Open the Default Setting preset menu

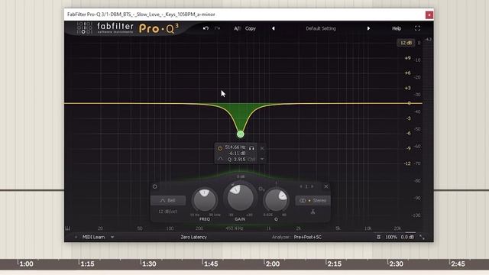click(321, 28)
